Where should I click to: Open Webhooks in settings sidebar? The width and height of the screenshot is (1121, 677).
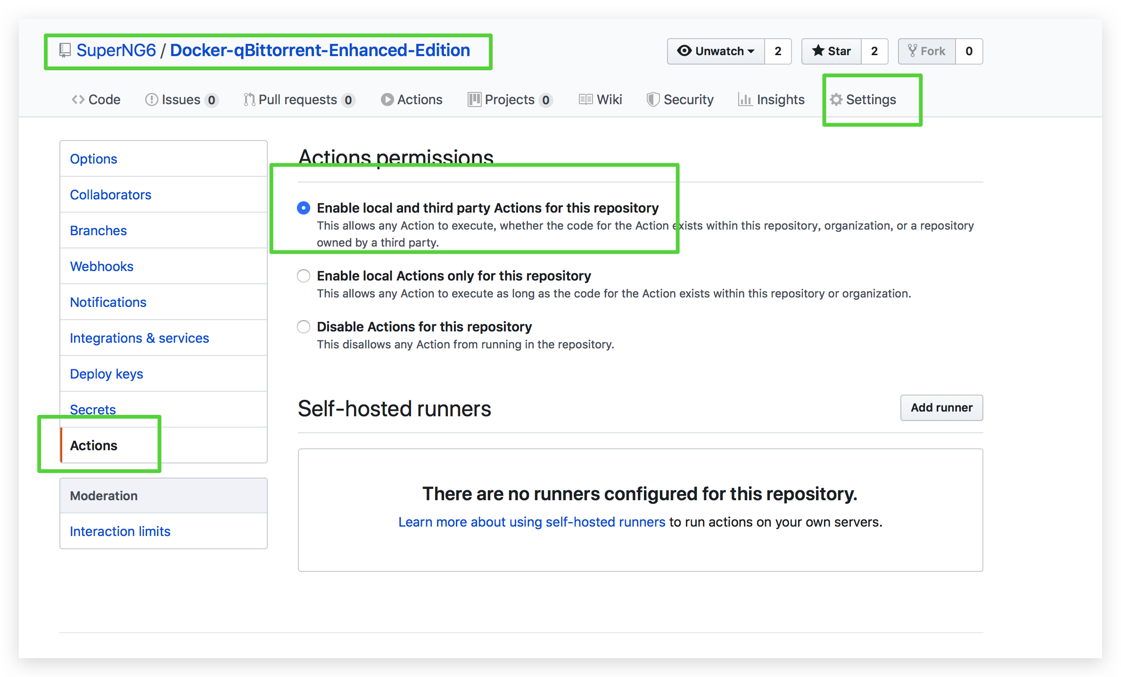[x=102, y=266]
